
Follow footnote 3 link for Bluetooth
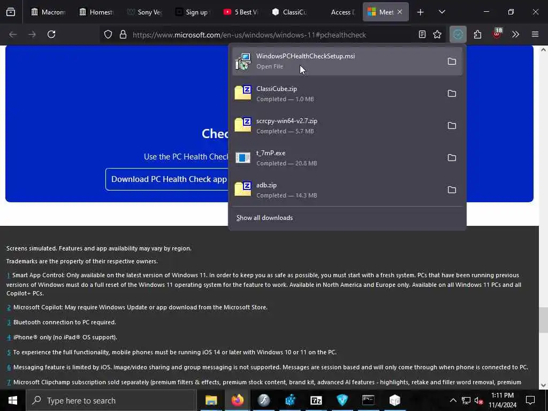click(x=9, y=322)
